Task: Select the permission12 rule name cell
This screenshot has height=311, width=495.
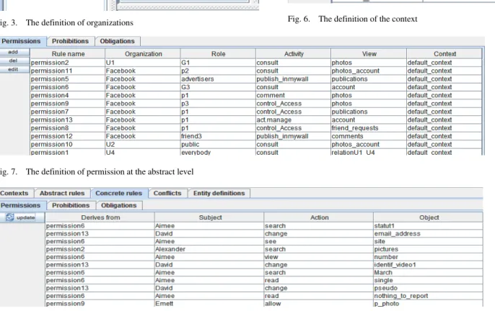Action: [x=68, y=137]
